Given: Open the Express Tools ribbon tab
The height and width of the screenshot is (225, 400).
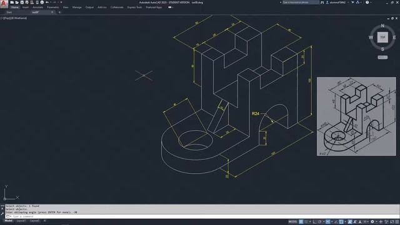Looking at the screenshot, I should 134,7.
